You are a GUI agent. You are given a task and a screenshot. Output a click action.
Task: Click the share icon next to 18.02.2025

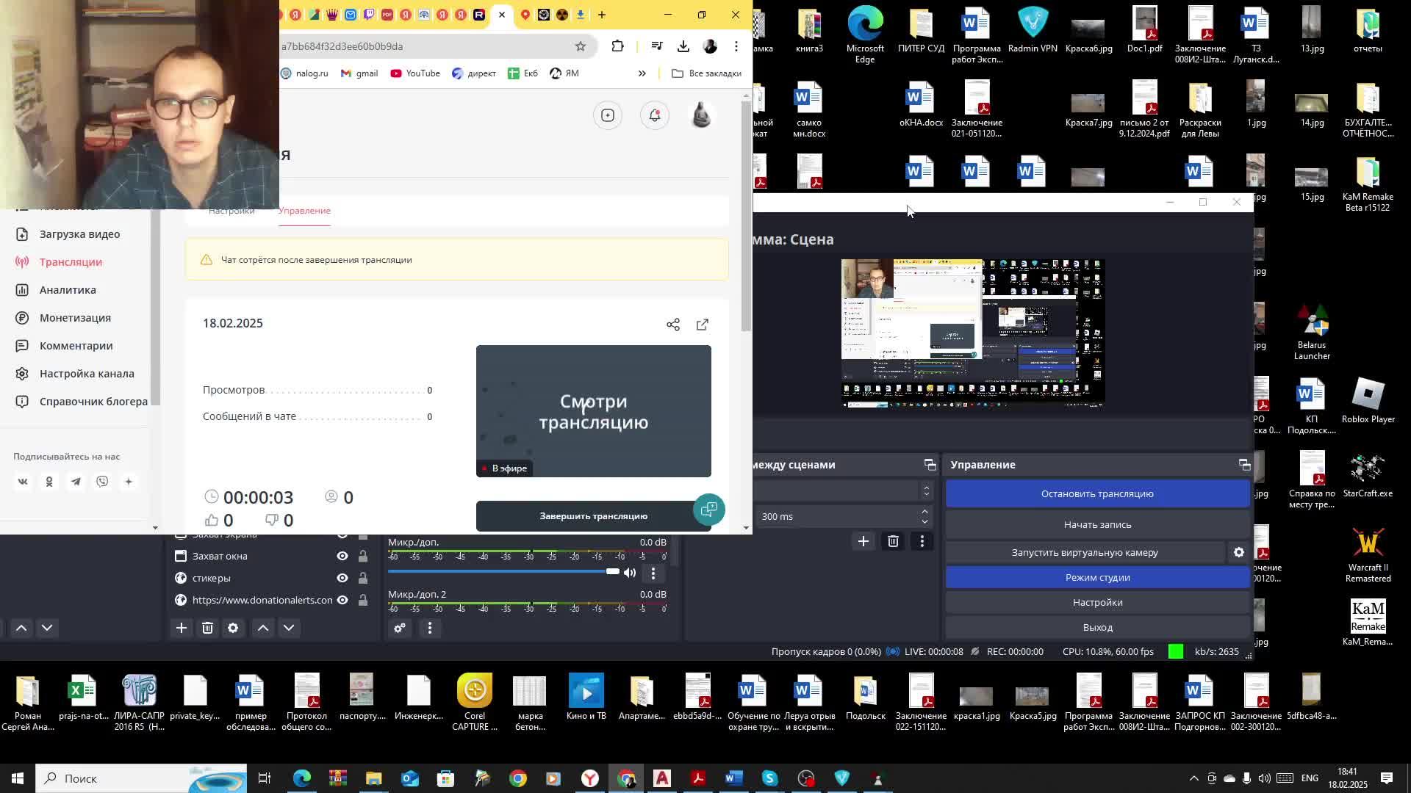pyautogui.click(x=673, y=325)
